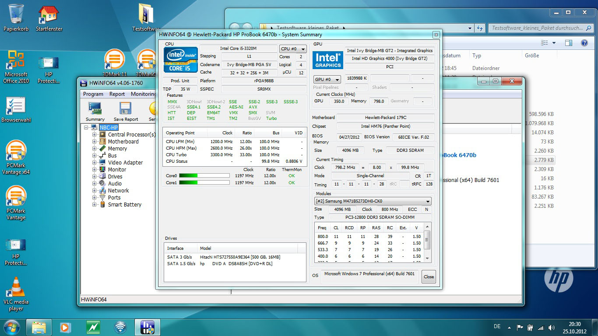Open the Samsung memory module dropdown
This screenshot has width=598, height=336.
(373, 201)
